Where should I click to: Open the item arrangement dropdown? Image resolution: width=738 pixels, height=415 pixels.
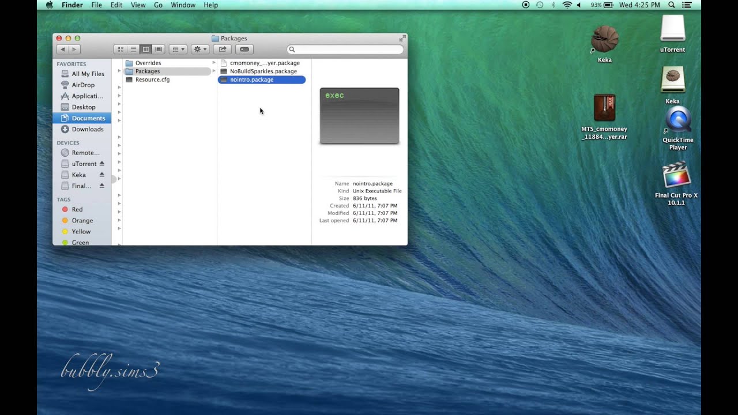tap(178, 50)
